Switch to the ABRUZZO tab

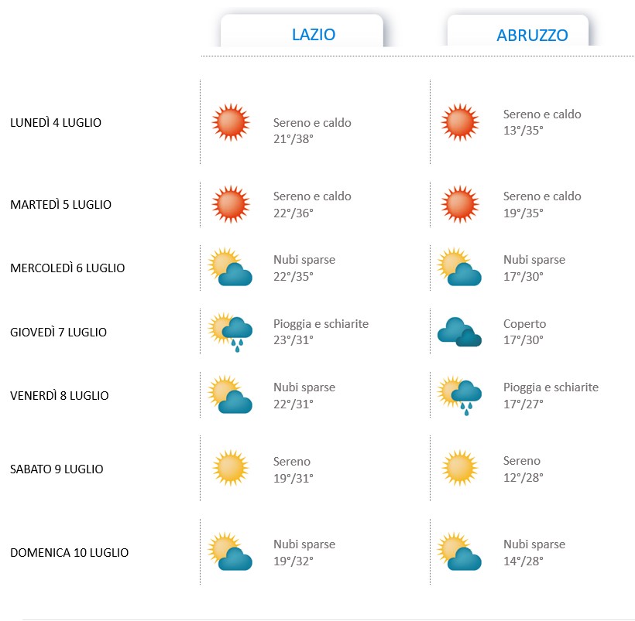[518, 31]
